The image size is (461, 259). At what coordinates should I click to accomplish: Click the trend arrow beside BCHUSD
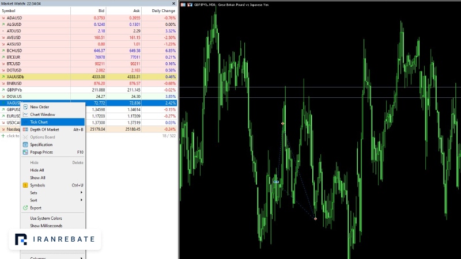coord(3,51)
